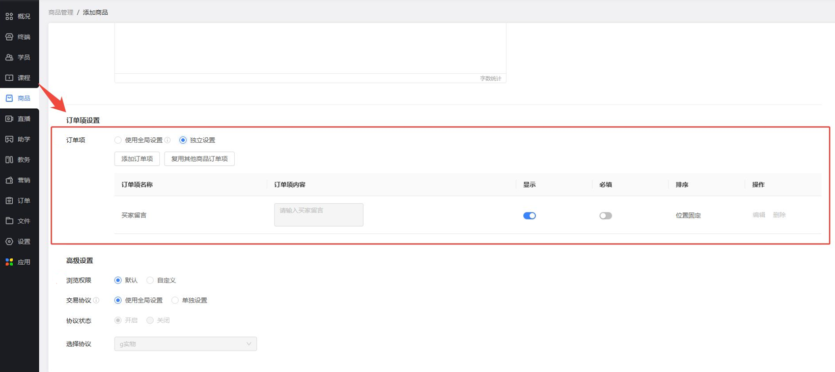Expand the 选择协议 dropdown
835x372 pixels.
(x=185, y=344)
